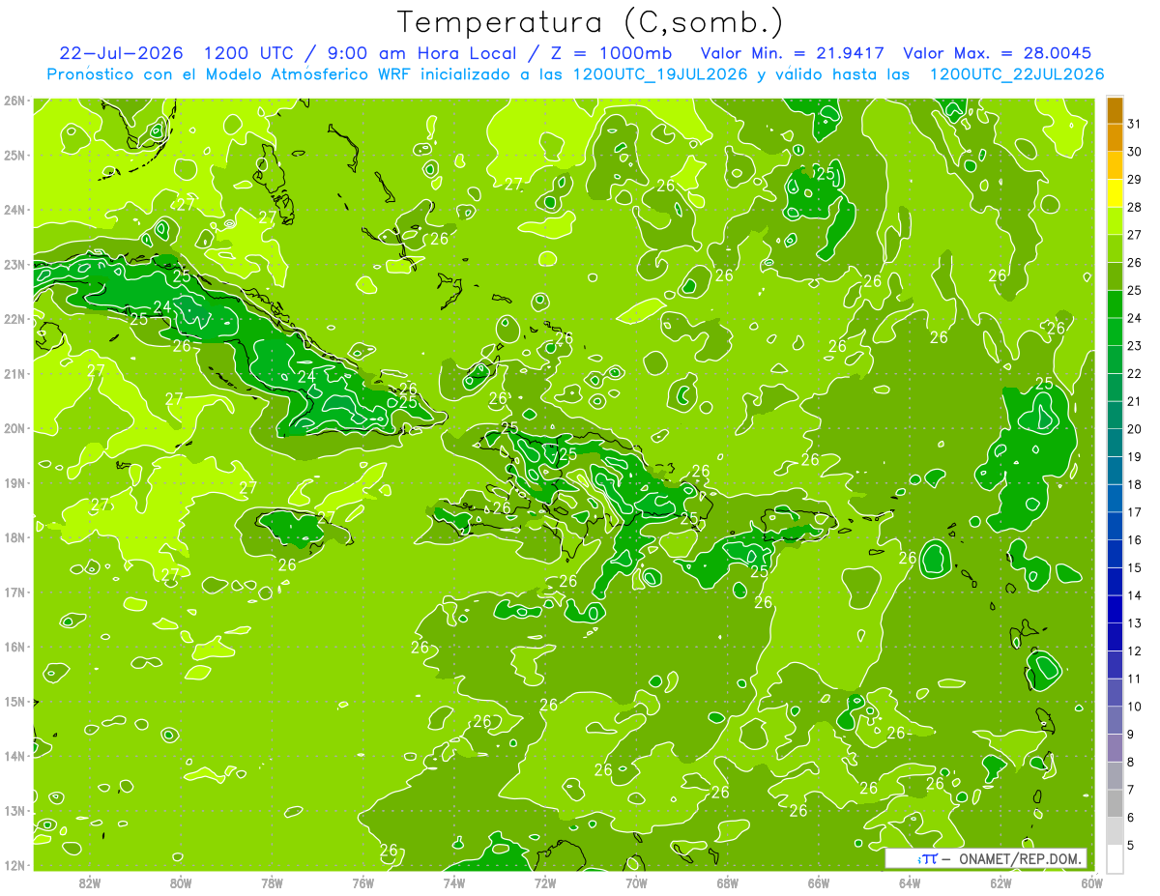Image resolution: width=1160 pixels, height=896 pixels.
Task: Click the 19N latitude label
Action: pos(14,482)
